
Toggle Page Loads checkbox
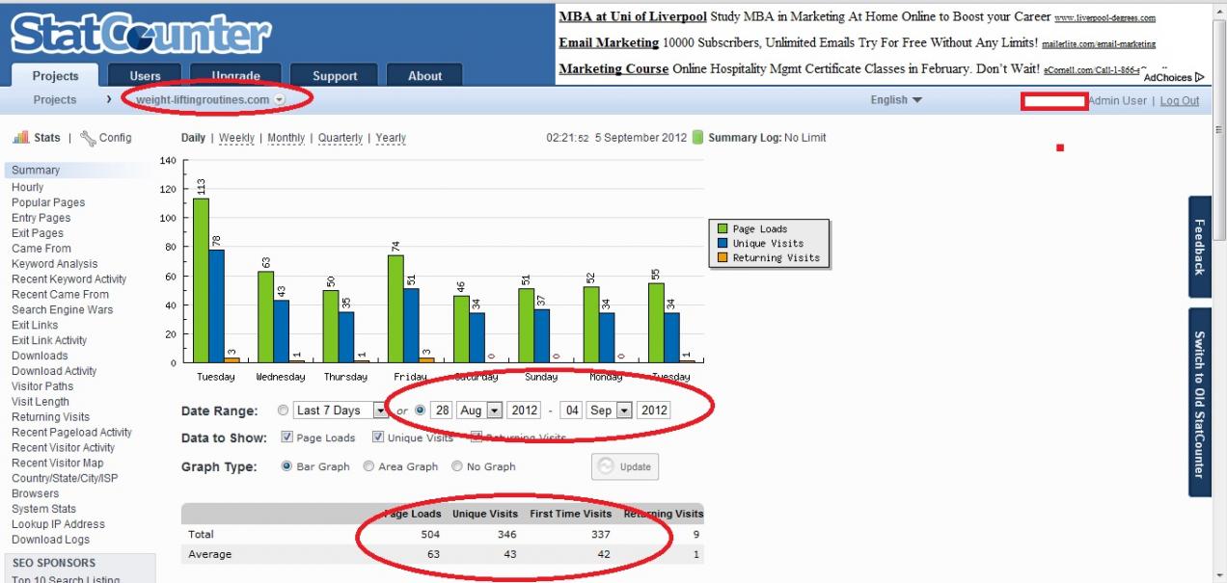click(286, 437)
